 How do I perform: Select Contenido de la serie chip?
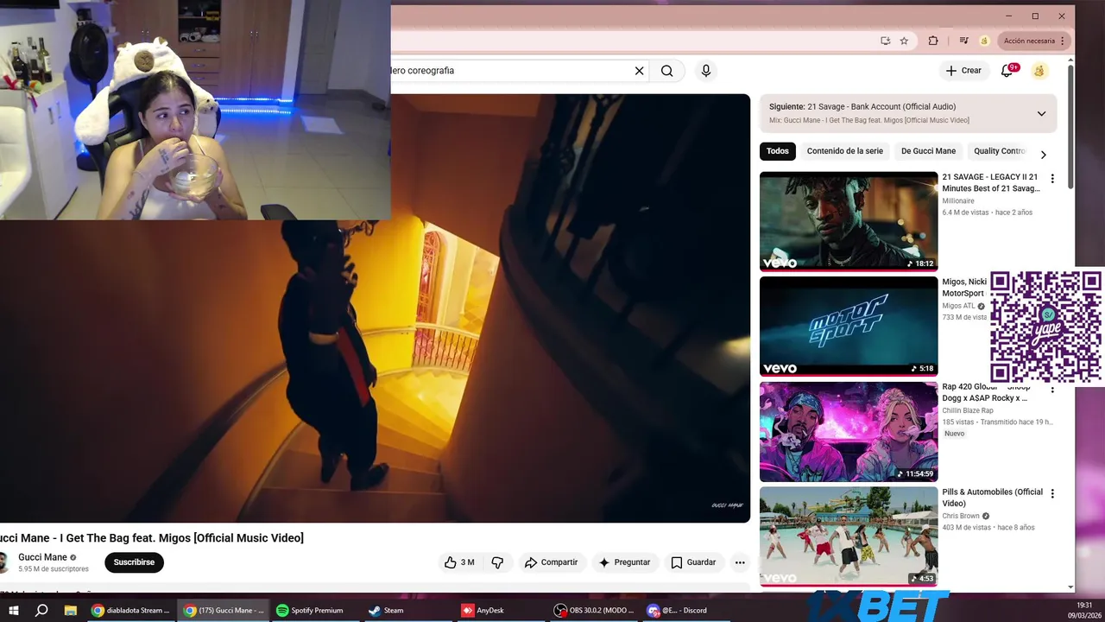point(845,151)
